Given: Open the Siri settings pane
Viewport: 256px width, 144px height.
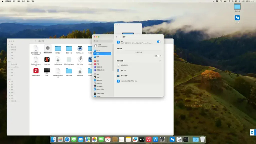Looking at the screenshot, I should [102, 86].
